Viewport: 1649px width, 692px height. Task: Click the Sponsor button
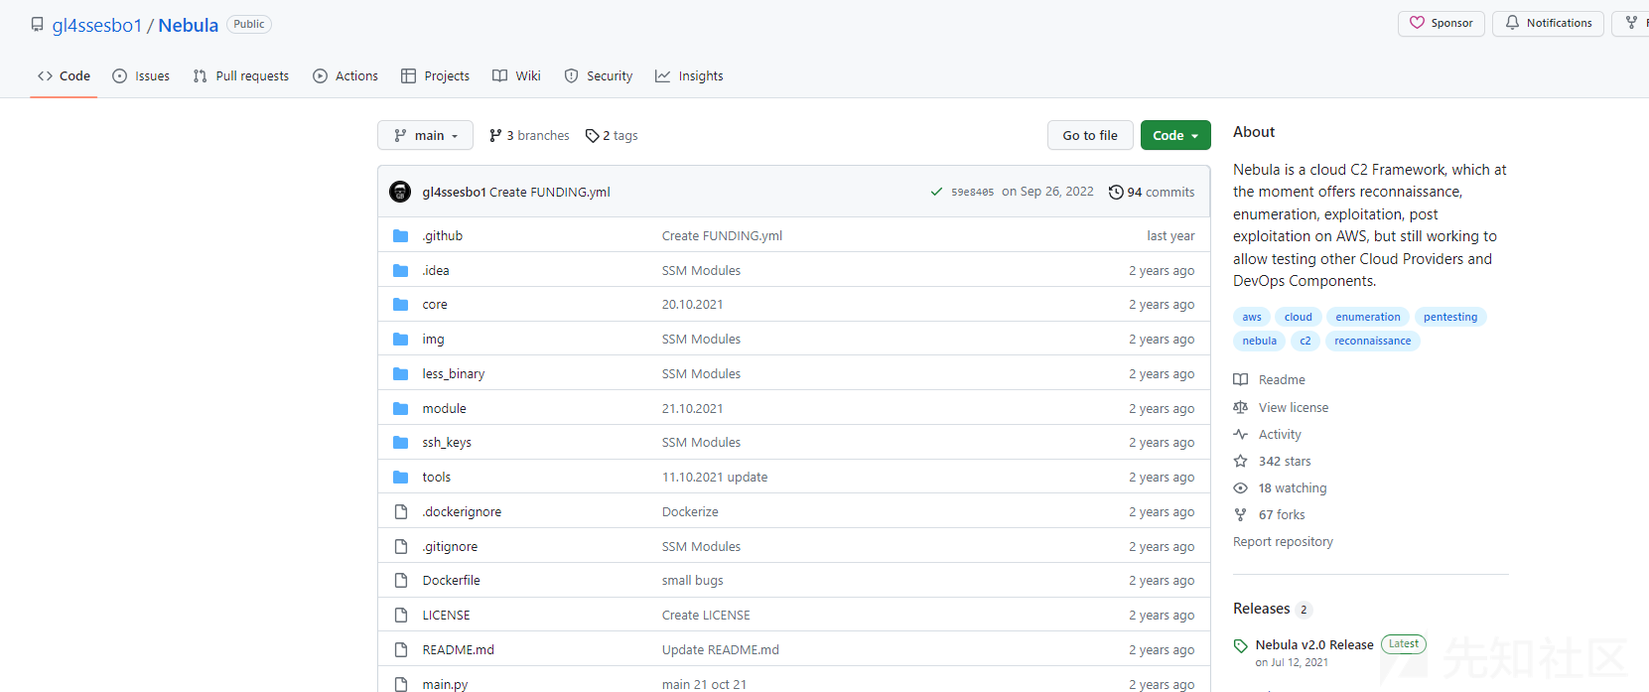1442,23
